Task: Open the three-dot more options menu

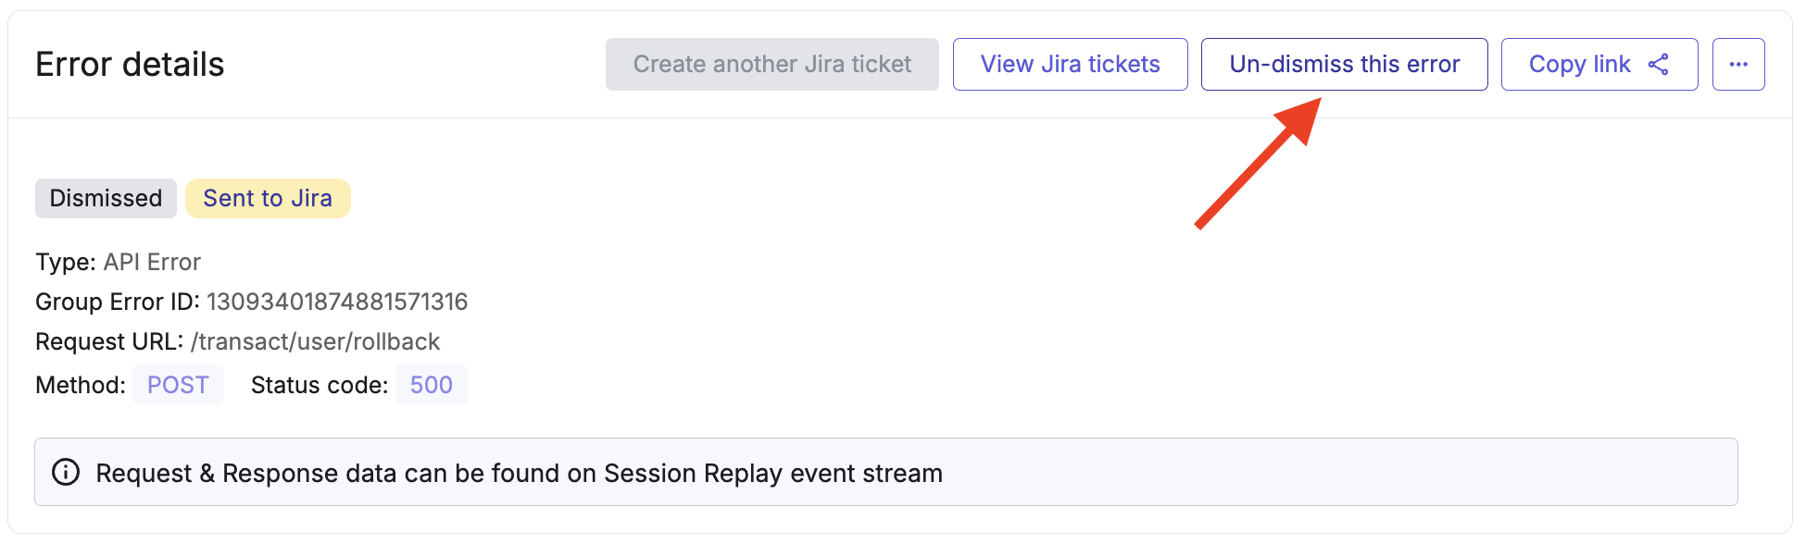Action: coord(1738,64)
